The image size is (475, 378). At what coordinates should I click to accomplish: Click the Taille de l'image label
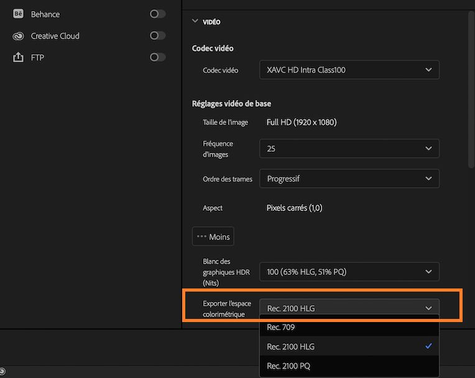coord(226,122)
